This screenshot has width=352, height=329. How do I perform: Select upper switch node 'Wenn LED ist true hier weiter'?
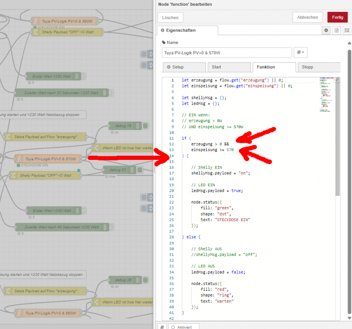point(123,148)
